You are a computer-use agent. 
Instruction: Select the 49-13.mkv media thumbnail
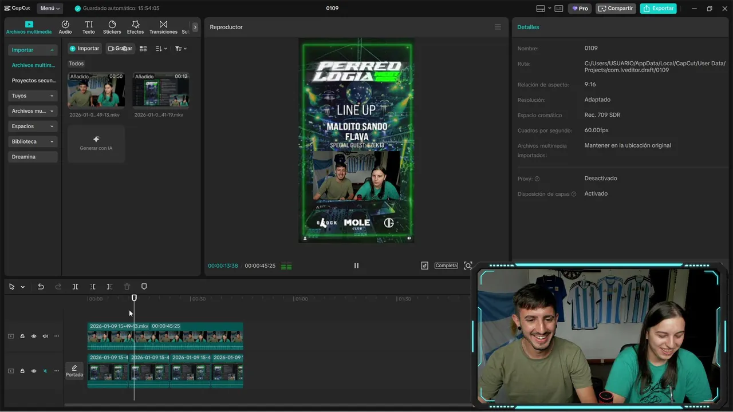(96, 90)
